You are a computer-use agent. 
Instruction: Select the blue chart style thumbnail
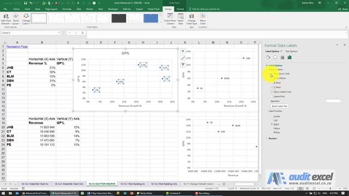click(x=151, y=19)
